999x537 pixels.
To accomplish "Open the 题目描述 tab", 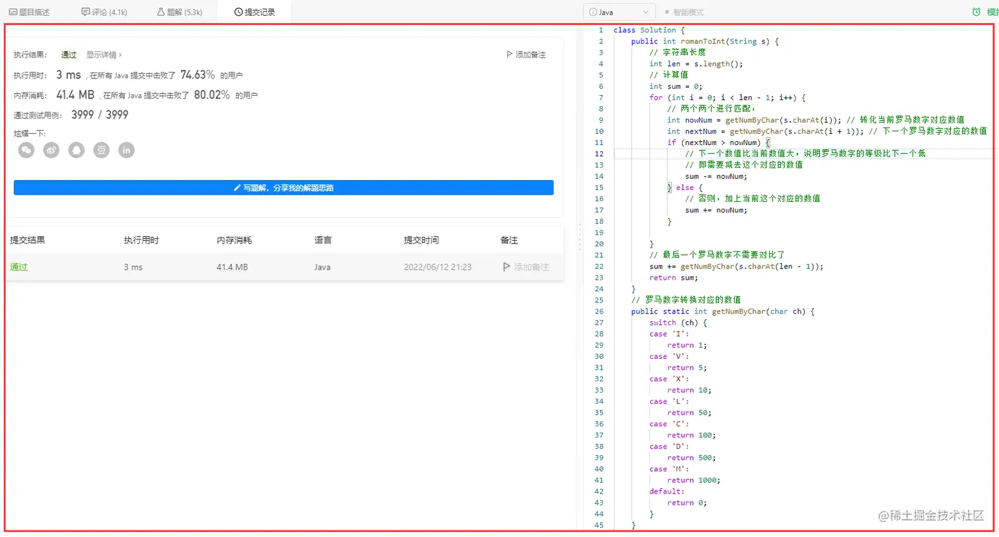I will pyautogui.click(x=30, y=12).
